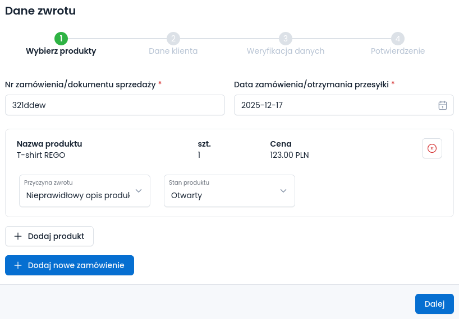Click step 1 green circle indicator
The image size is (459, 319).
click(x=61, y=39)
